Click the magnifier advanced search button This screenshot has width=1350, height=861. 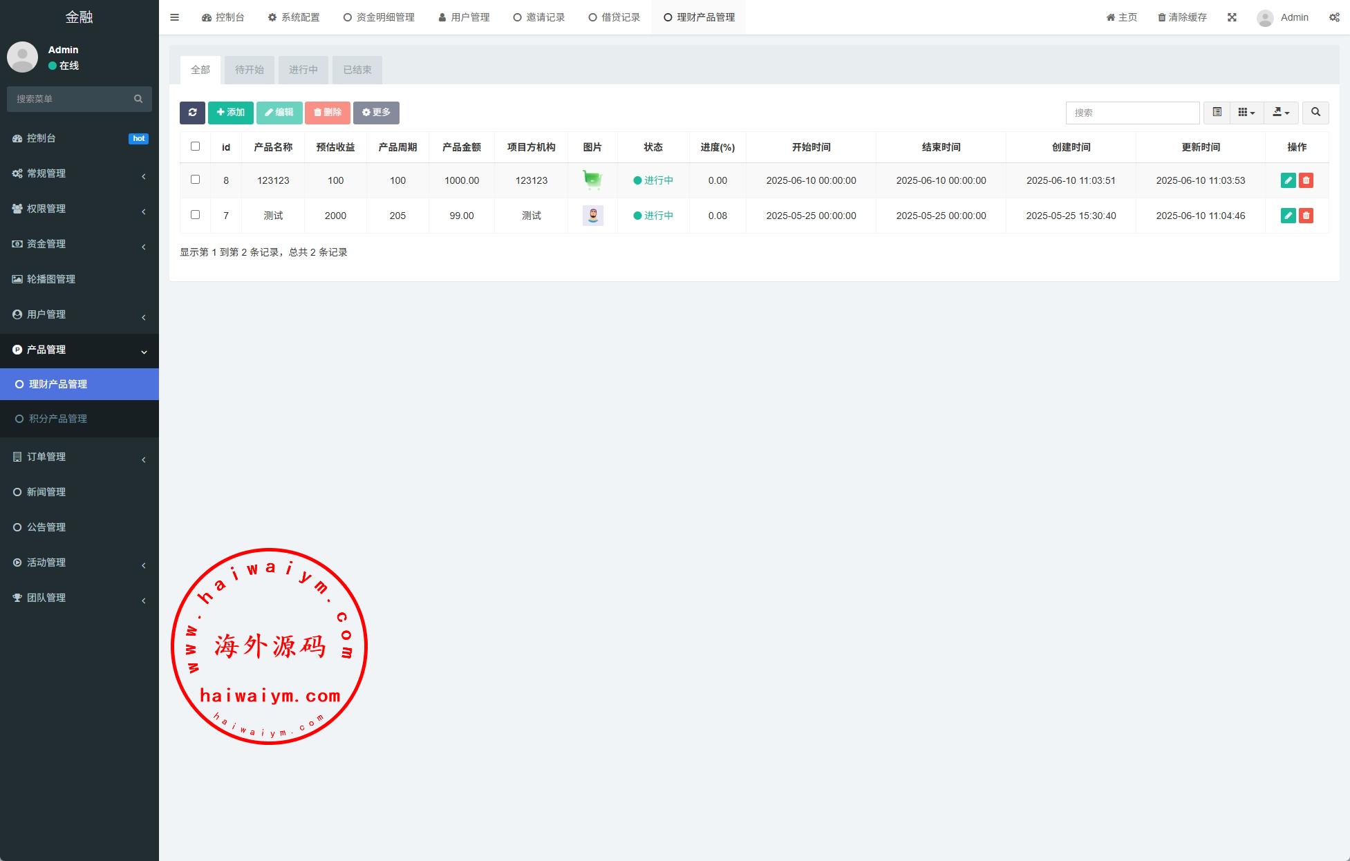point(1315,113)
